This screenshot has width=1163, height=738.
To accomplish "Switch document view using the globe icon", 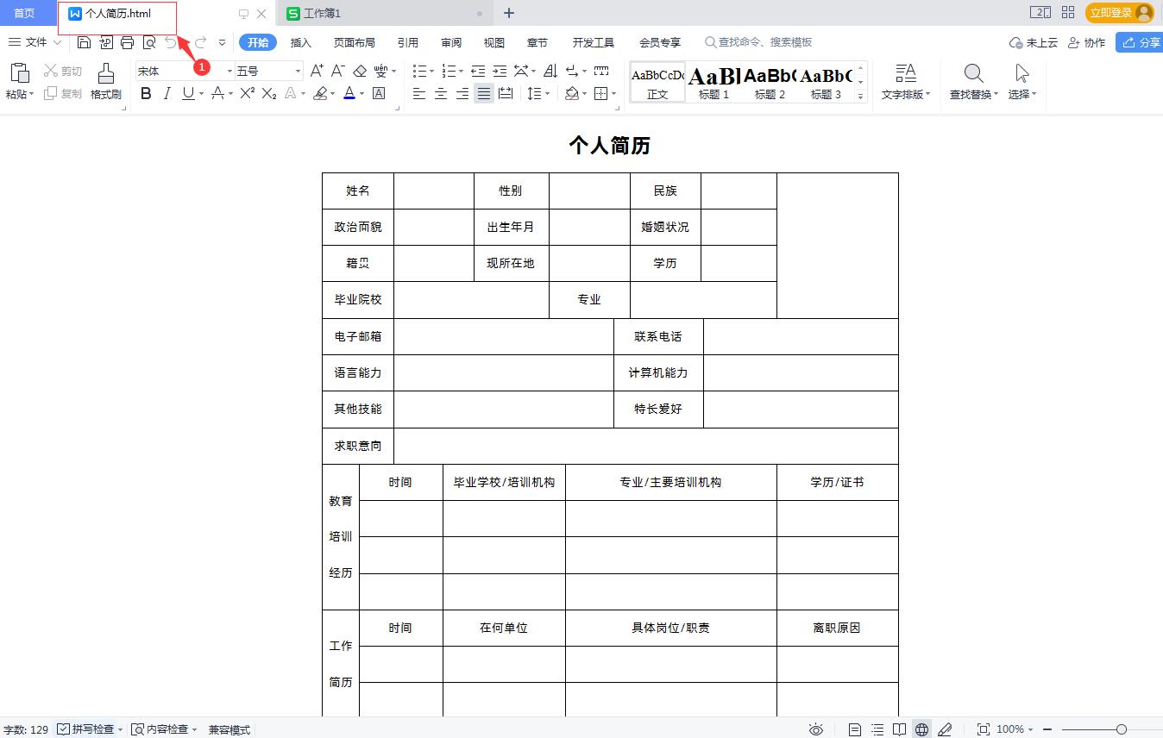I will click(921, 729).
